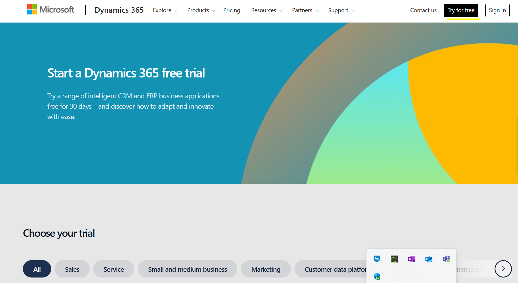
Task: Select the Sales trial filter
Action: [x=72, y=269]
